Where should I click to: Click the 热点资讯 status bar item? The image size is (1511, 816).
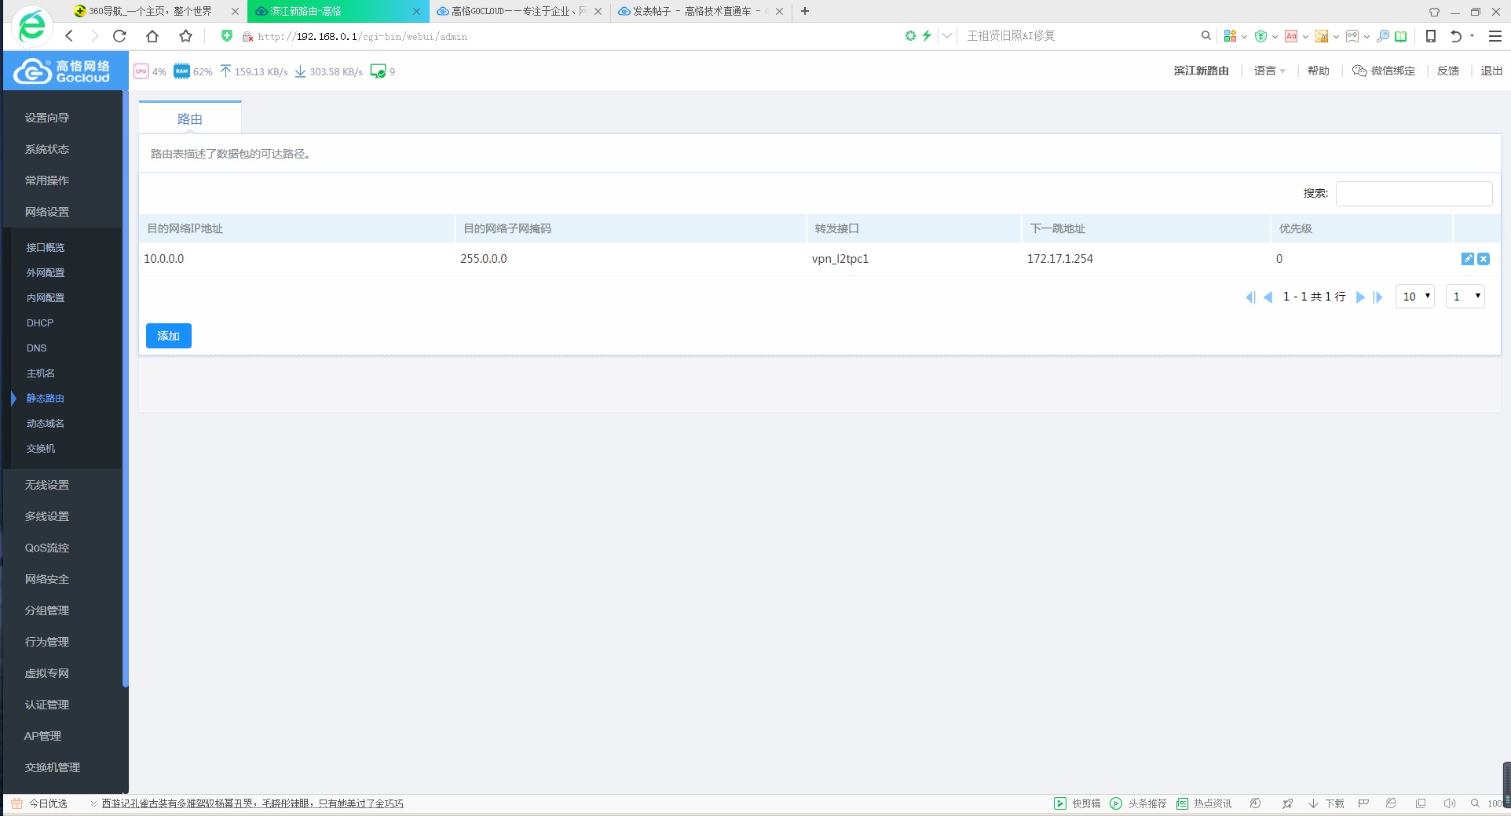[1204, 803]
